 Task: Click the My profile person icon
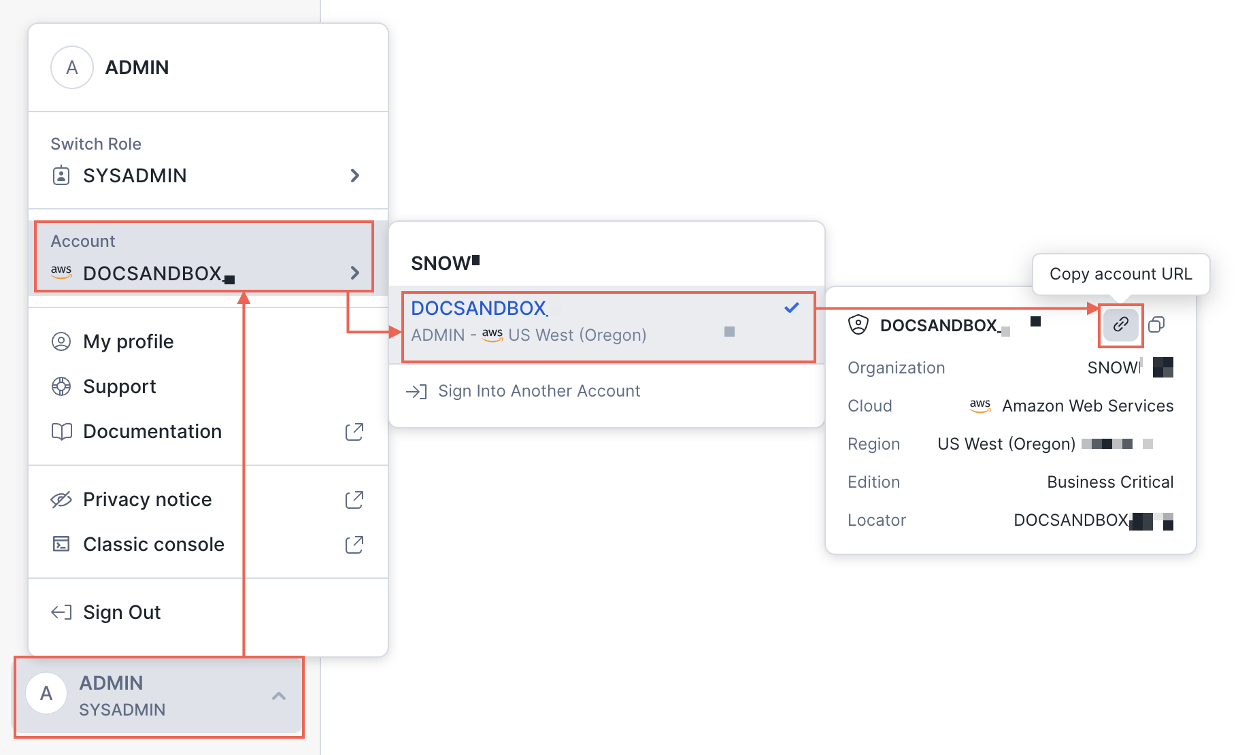61,341
